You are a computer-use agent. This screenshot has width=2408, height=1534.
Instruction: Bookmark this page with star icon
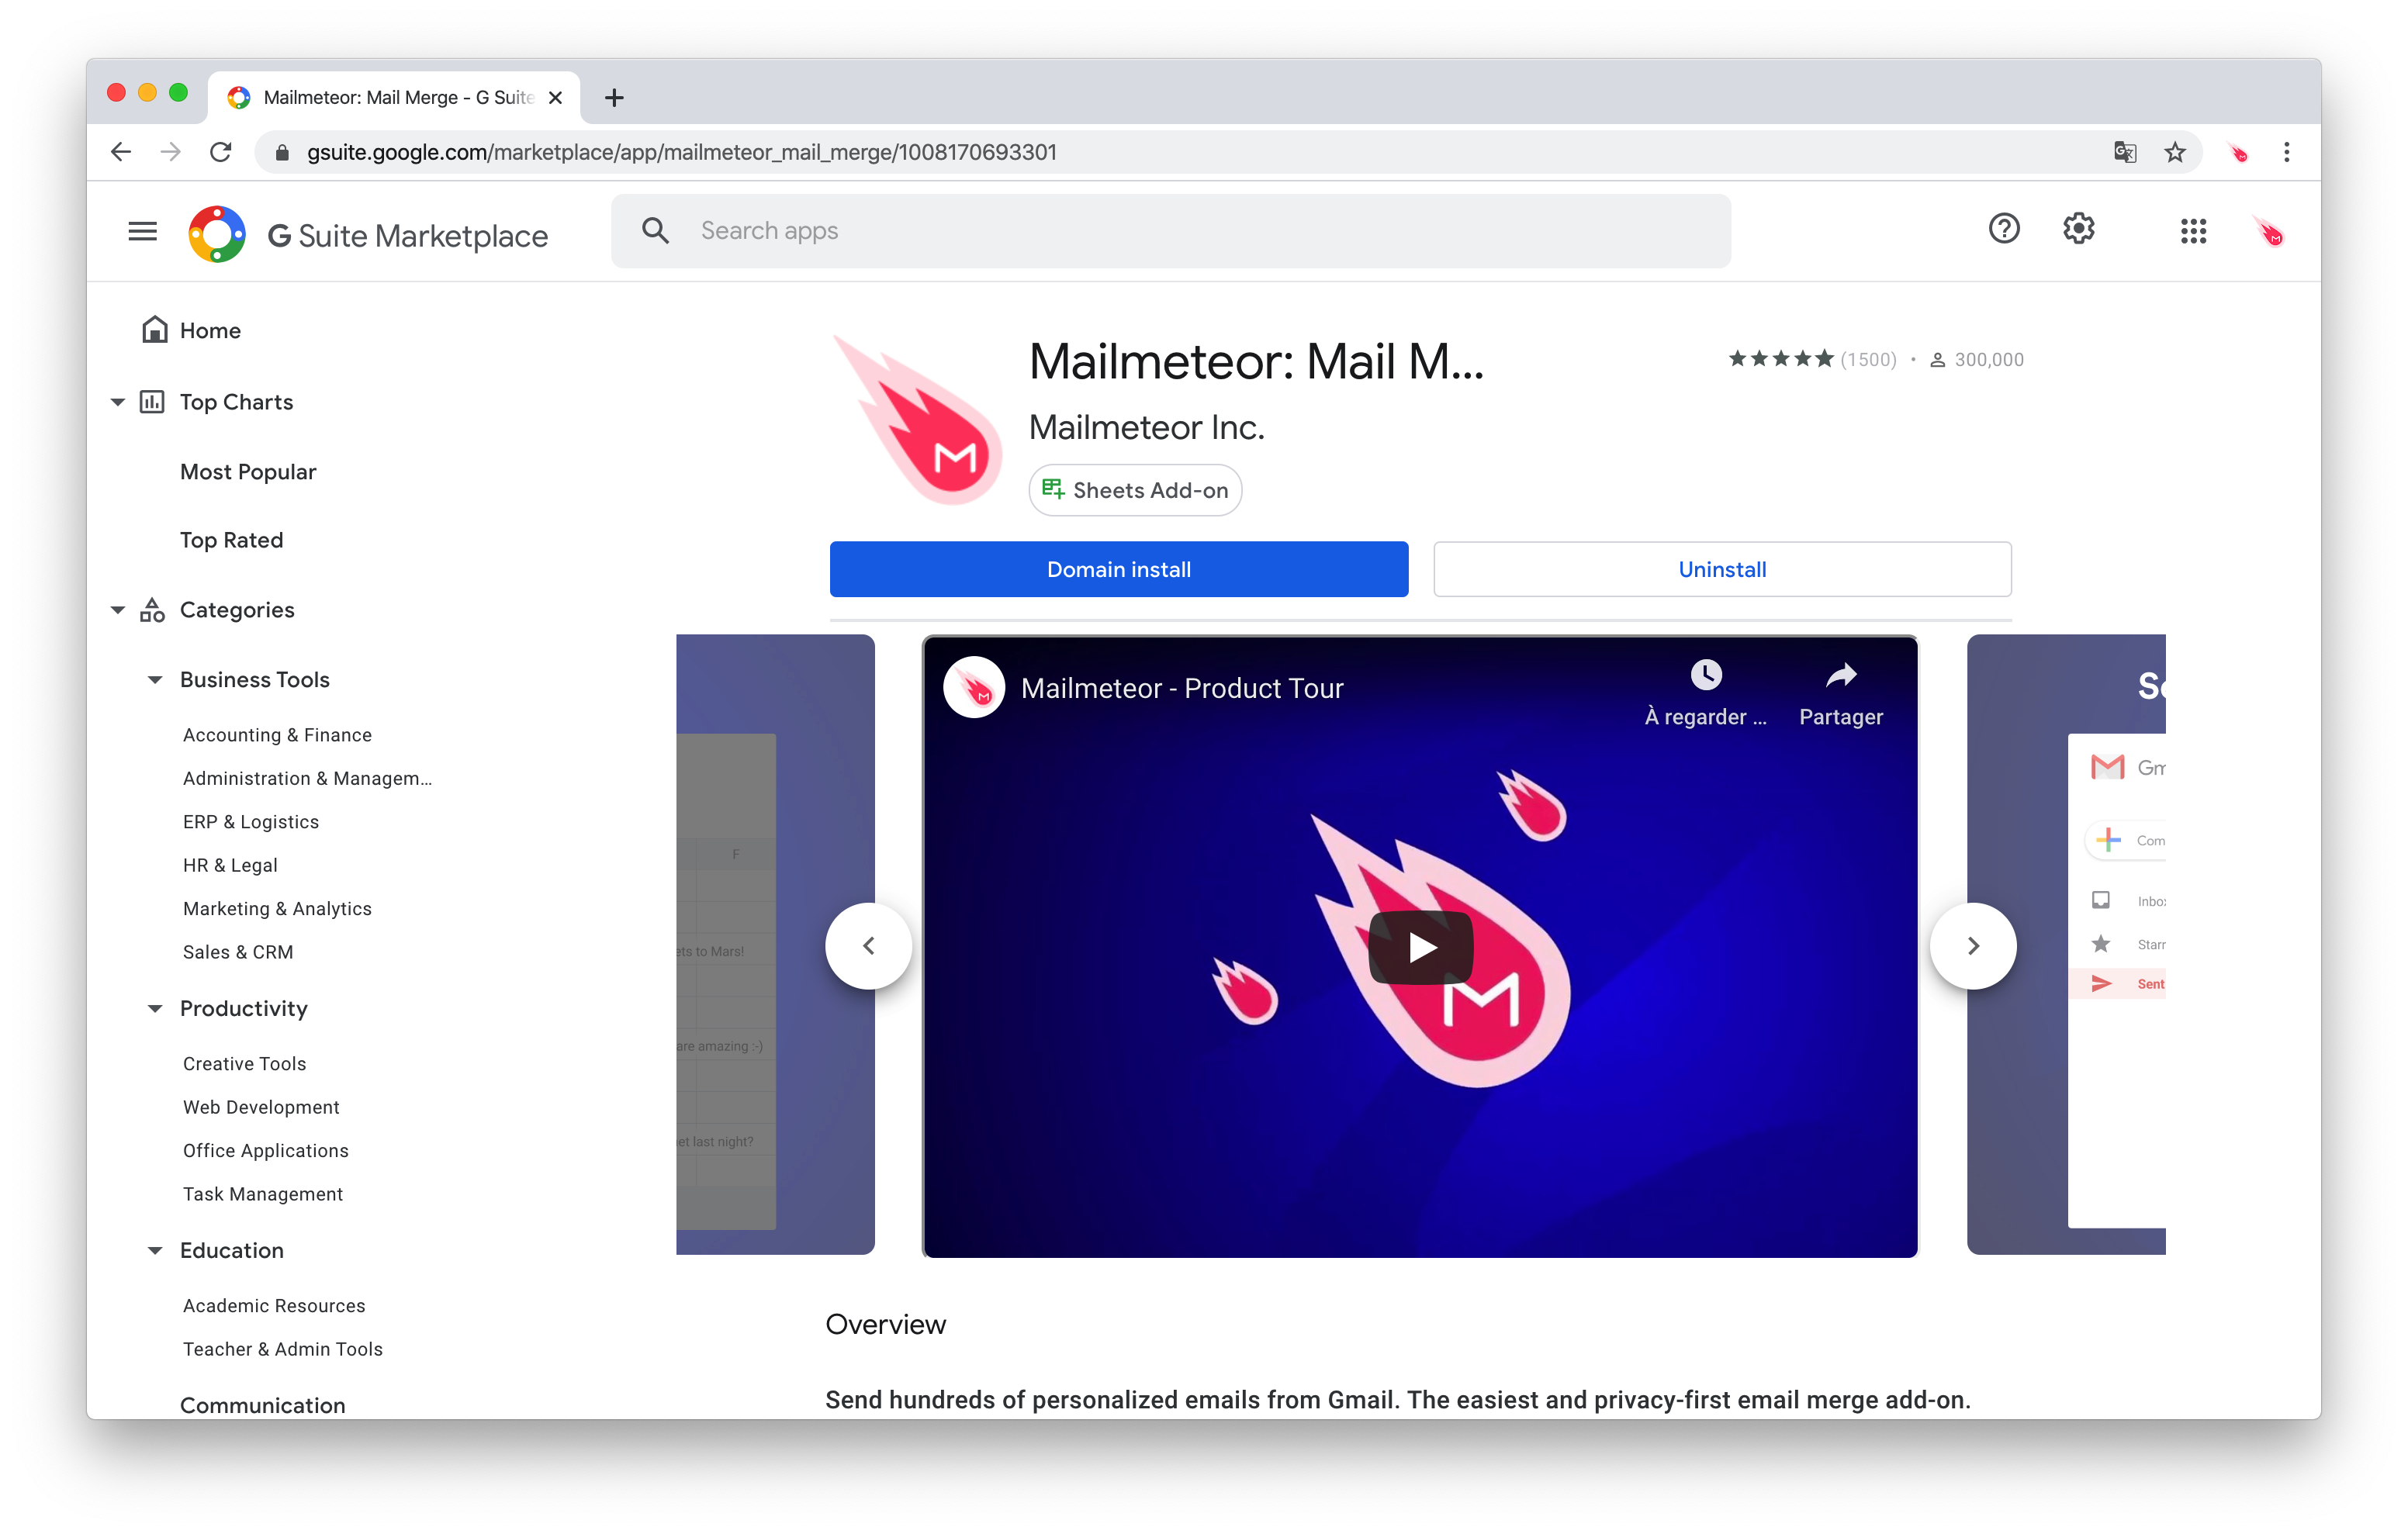pos(2175,152)
